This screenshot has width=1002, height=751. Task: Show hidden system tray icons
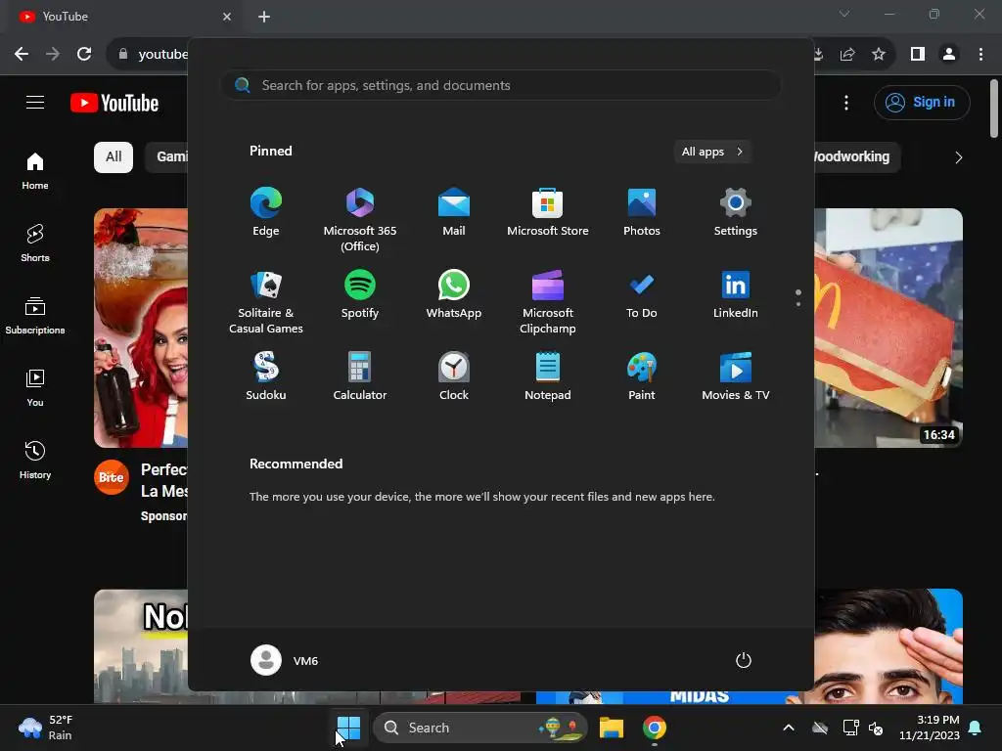point(789,728)
